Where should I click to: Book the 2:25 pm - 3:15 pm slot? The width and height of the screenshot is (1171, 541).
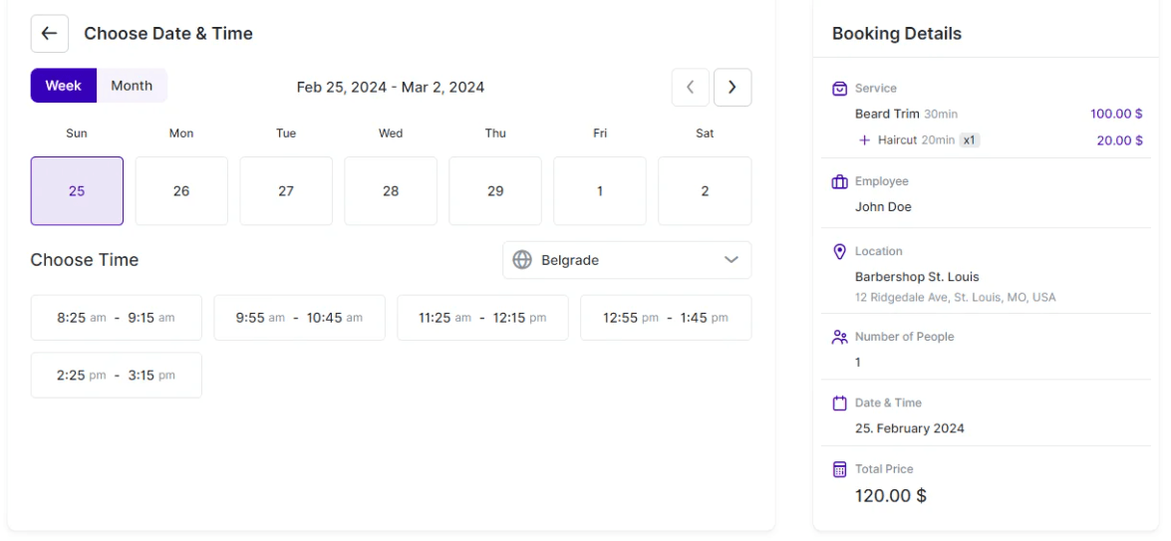point(116,376)
